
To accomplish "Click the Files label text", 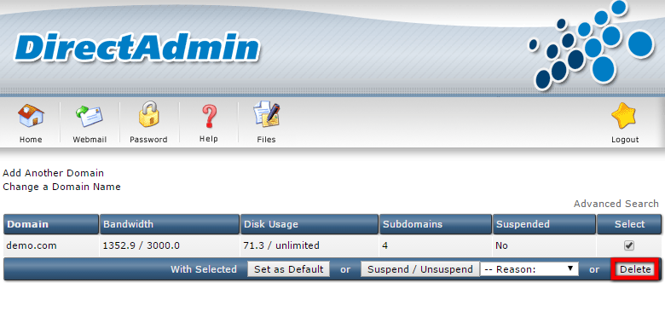I will 266,140.
